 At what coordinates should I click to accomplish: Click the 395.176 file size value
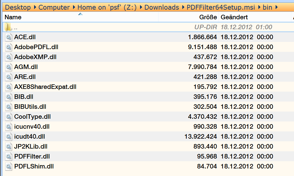tap(205, 97)
